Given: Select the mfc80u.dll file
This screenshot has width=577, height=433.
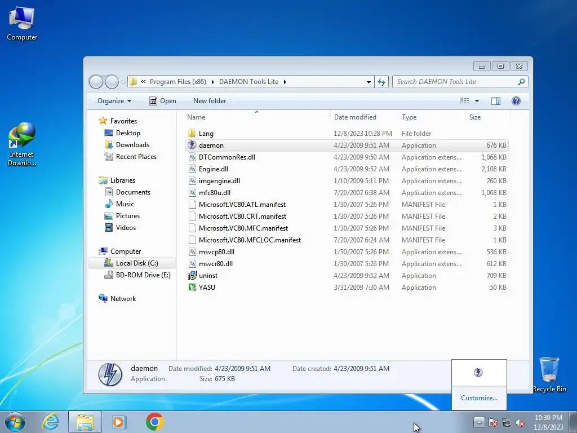Looking at the screenshot, I should 347,193.
